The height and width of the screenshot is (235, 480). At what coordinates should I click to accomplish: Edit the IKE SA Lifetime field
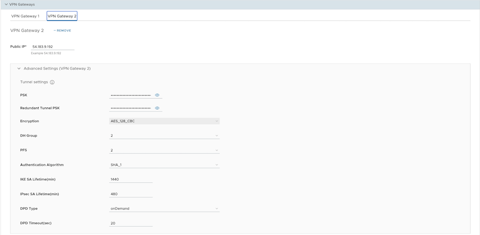pos(130,179)
